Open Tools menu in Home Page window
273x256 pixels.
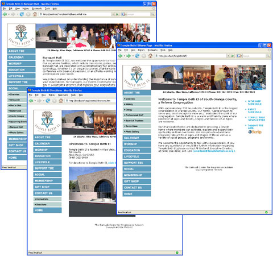point(163,50)
